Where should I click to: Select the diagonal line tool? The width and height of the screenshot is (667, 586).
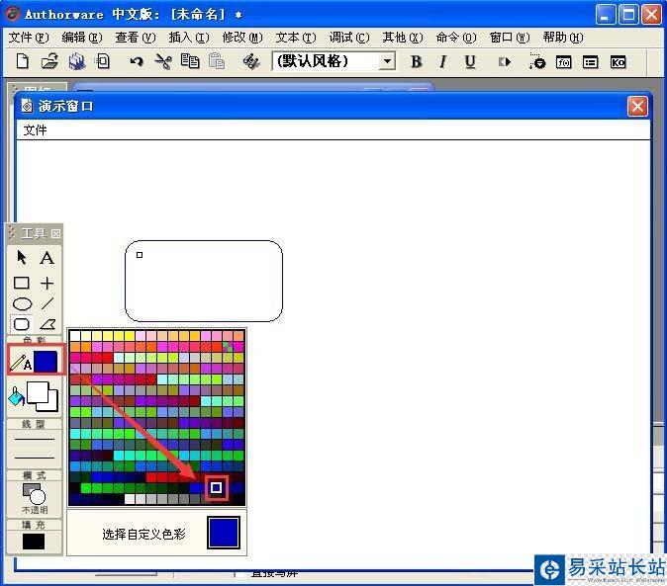tap(48, 303)
